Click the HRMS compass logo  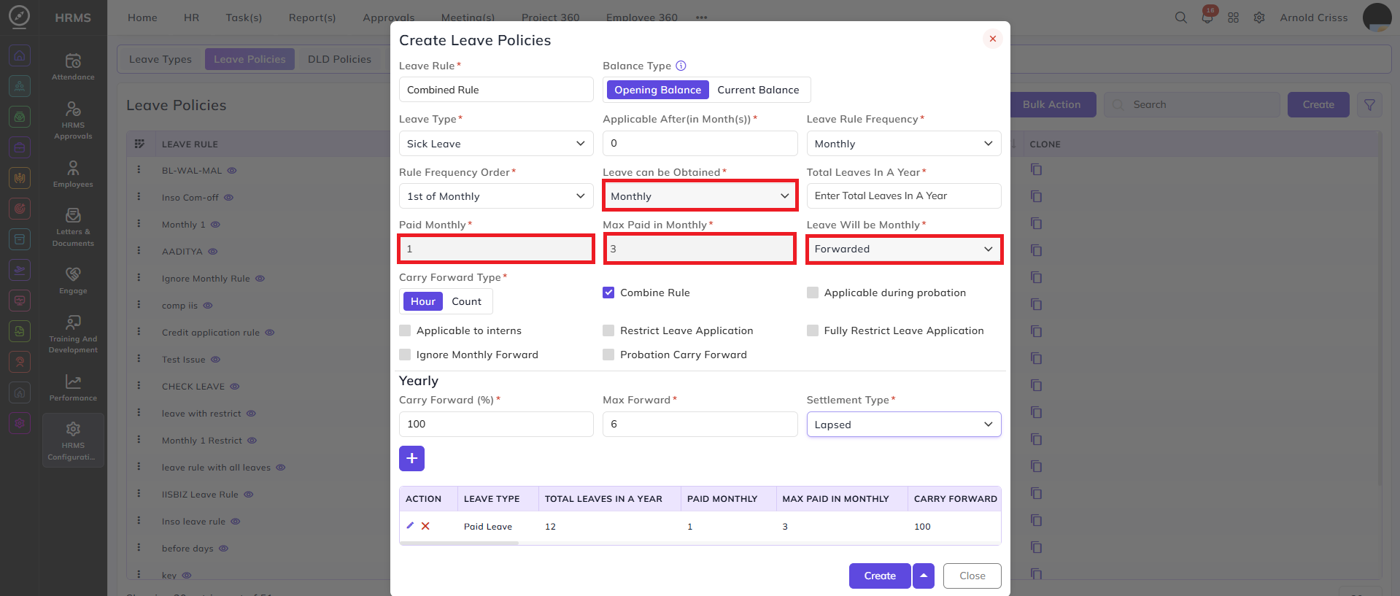click(19, 16)
